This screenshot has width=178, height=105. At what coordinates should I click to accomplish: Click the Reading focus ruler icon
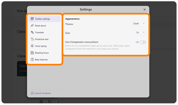(x=32, y=53)
